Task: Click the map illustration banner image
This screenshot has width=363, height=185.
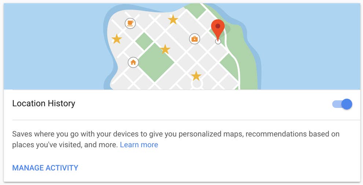Action: [182, 47]
